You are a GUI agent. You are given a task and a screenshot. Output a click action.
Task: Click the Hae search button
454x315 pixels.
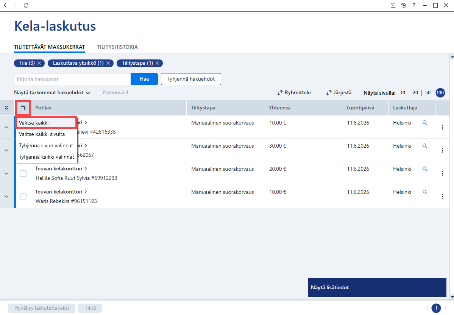click(x=144, y=79)
